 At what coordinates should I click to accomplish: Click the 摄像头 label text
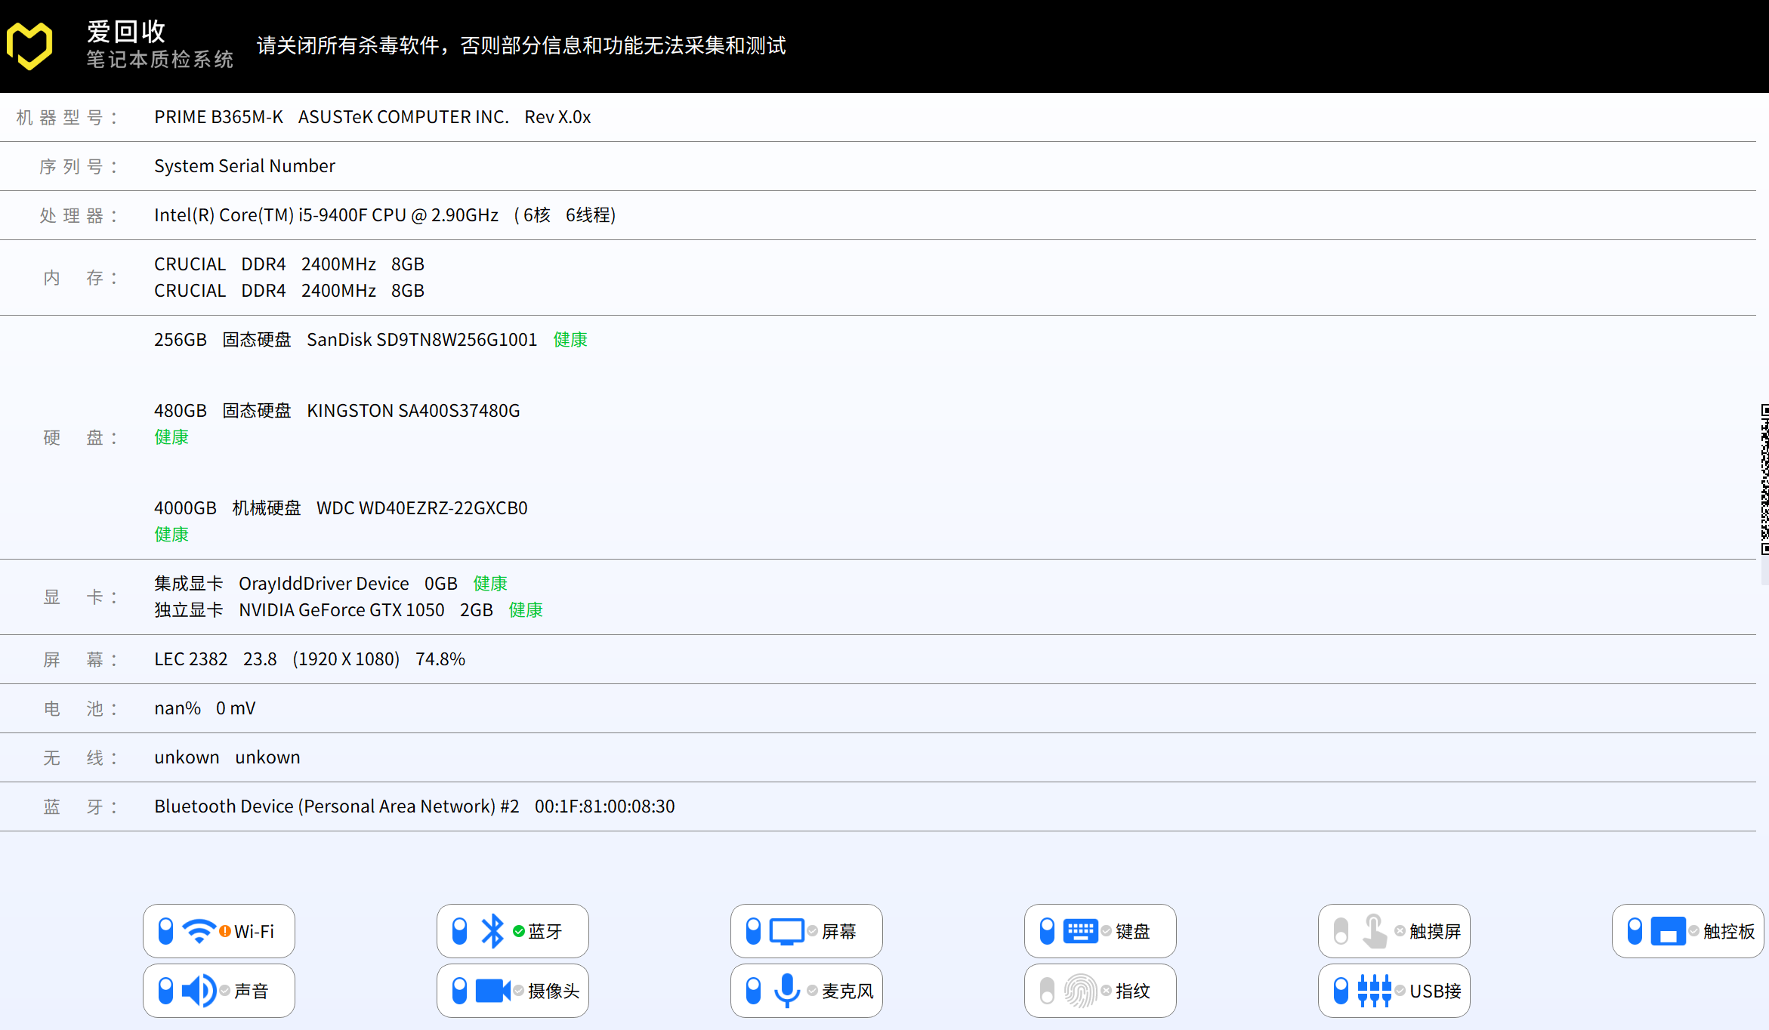click(554, 991)
